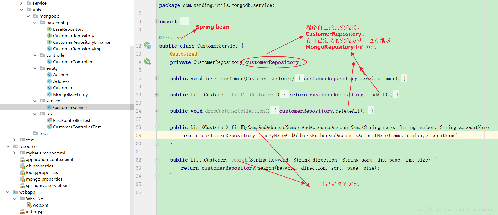Expand the mybatis.mapperxml folder
The image size is (498, 215).
[14, 153]
